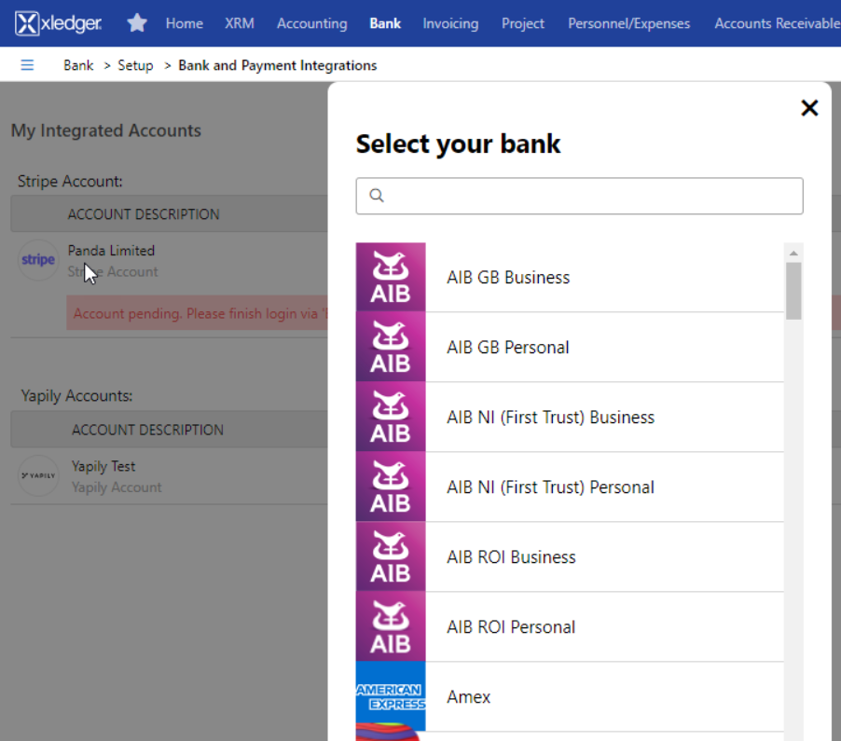Click the Account pending warning message
The image size is (841, 741).
(x=197, y=313)
